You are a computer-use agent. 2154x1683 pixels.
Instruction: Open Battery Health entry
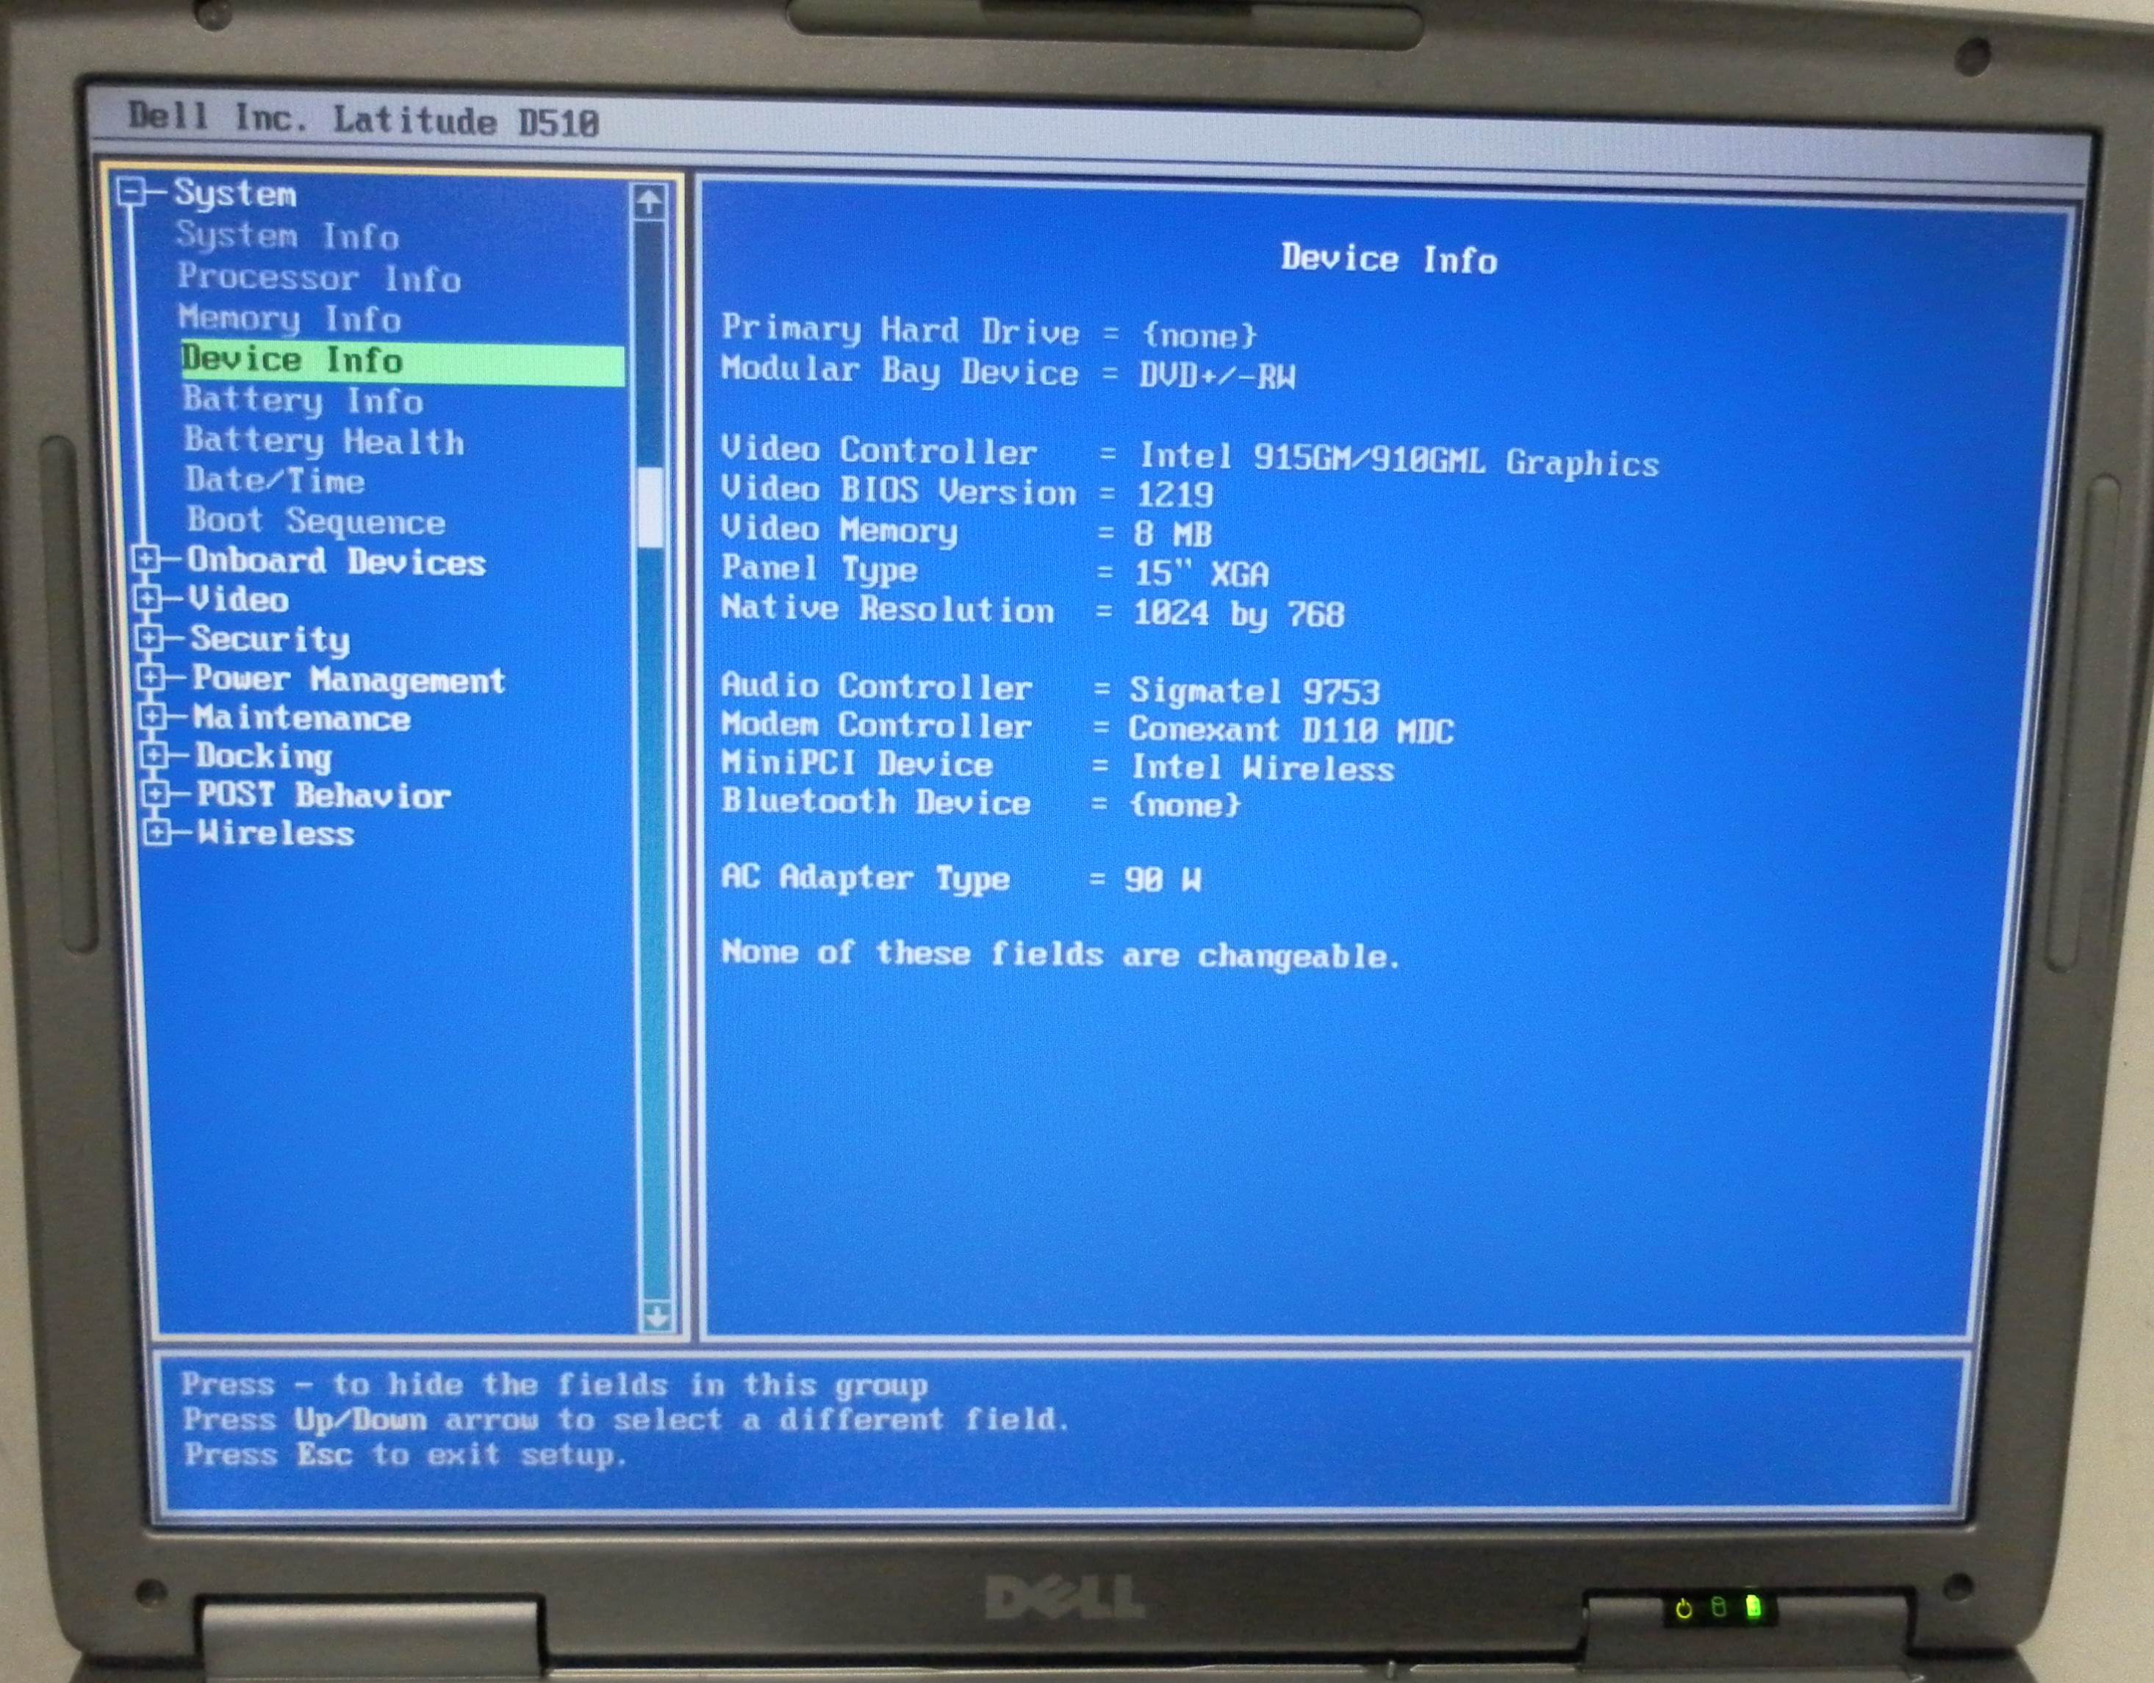[323, 441]
